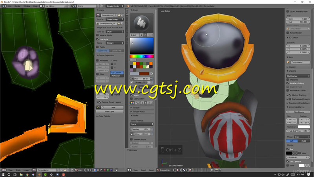Unlink the Conquistador image with the X icon
The height and width of the screenshot is (177, 314).
click(122, 15)
